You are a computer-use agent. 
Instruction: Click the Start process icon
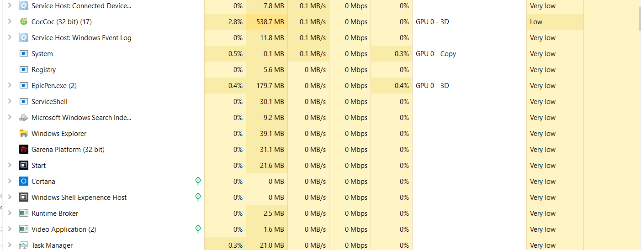click(x=24, y=166)
